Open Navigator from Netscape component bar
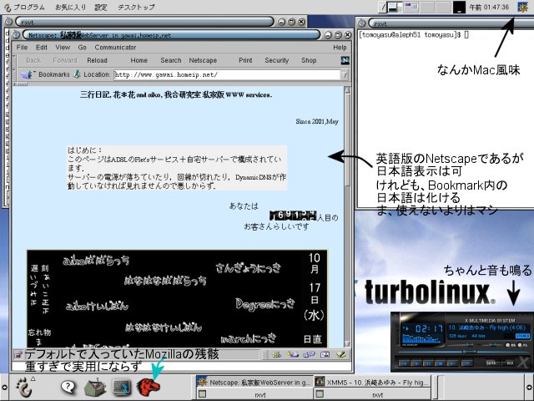534x401 pixels. (276, 354)
